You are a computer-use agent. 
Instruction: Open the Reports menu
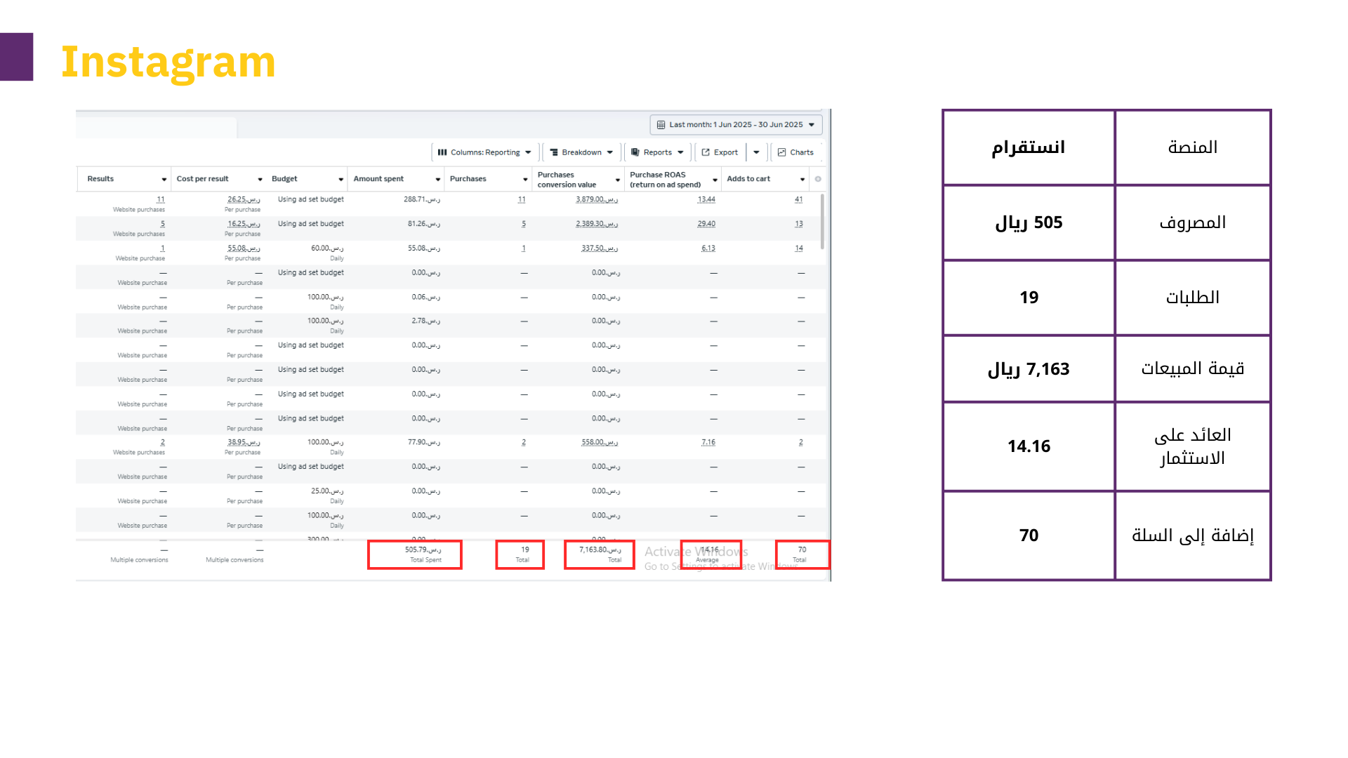(657, 152)
